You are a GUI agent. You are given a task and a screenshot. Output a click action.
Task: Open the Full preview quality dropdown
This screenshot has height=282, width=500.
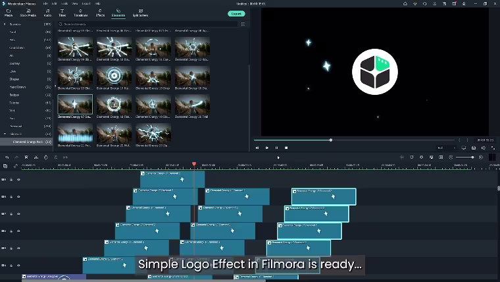(x=447, y=148)
